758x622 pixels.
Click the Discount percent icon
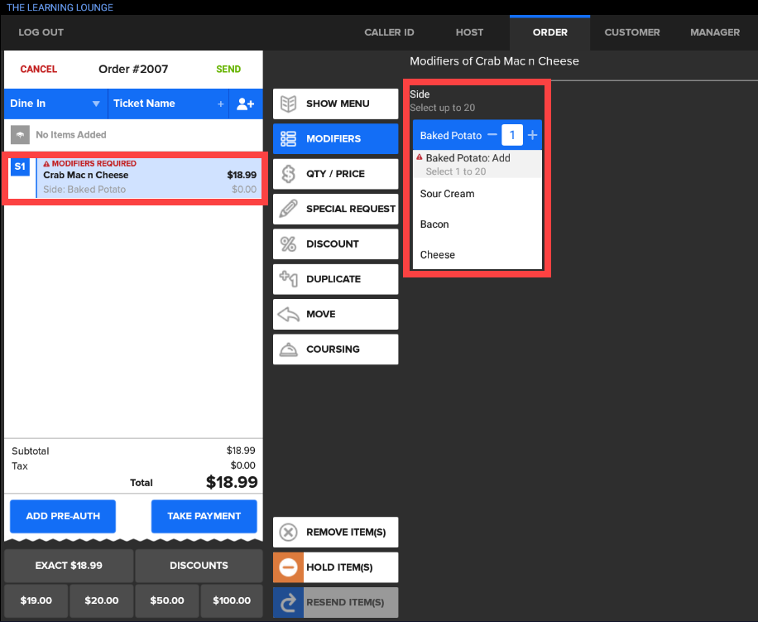(288, 243)
